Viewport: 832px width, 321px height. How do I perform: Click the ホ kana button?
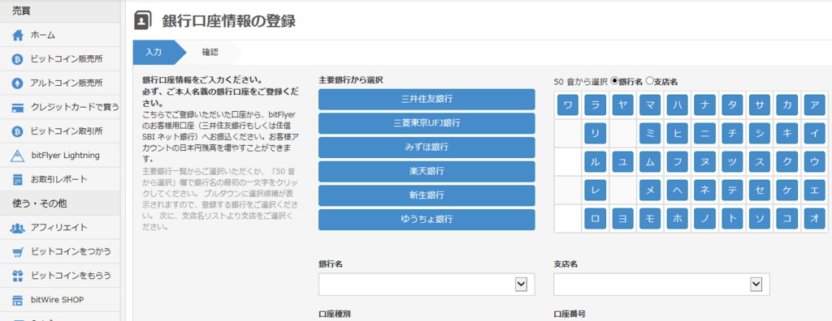[678, 218]
